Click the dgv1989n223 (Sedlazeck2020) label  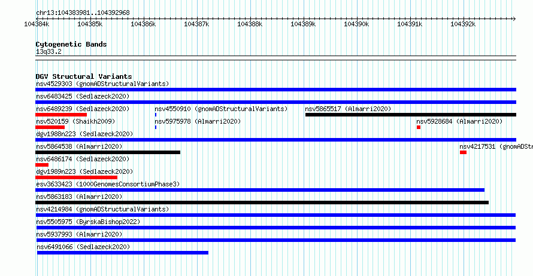[84, 171]
